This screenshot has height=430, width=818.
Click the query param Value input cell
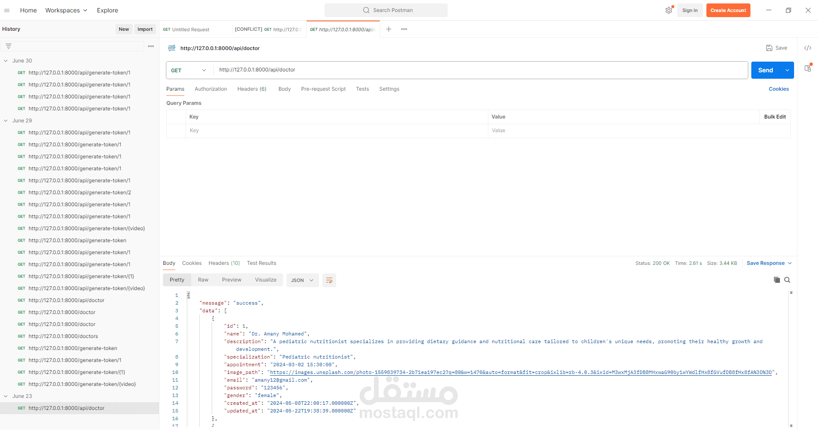pyautogui.click(x=639, y=130)
